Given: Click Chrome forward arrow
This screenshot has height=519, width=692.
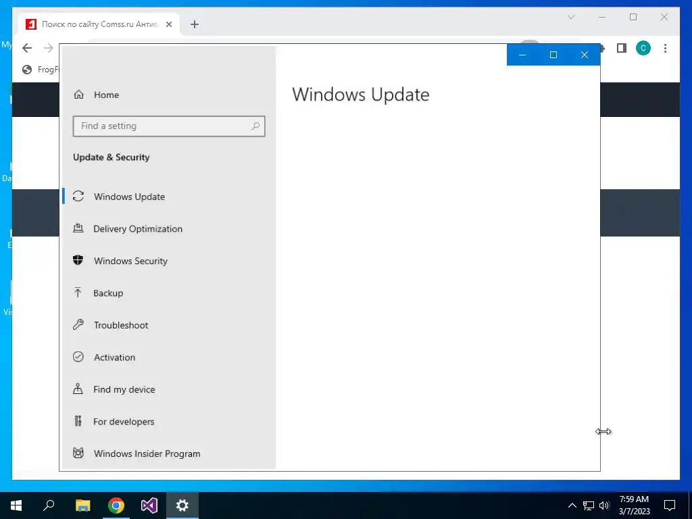Looking at the screenshot, I should [49, 48].
